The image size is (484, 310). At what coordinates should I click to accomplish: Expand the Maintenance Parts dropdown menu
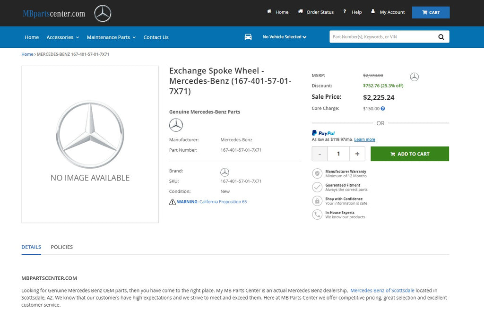111,37
